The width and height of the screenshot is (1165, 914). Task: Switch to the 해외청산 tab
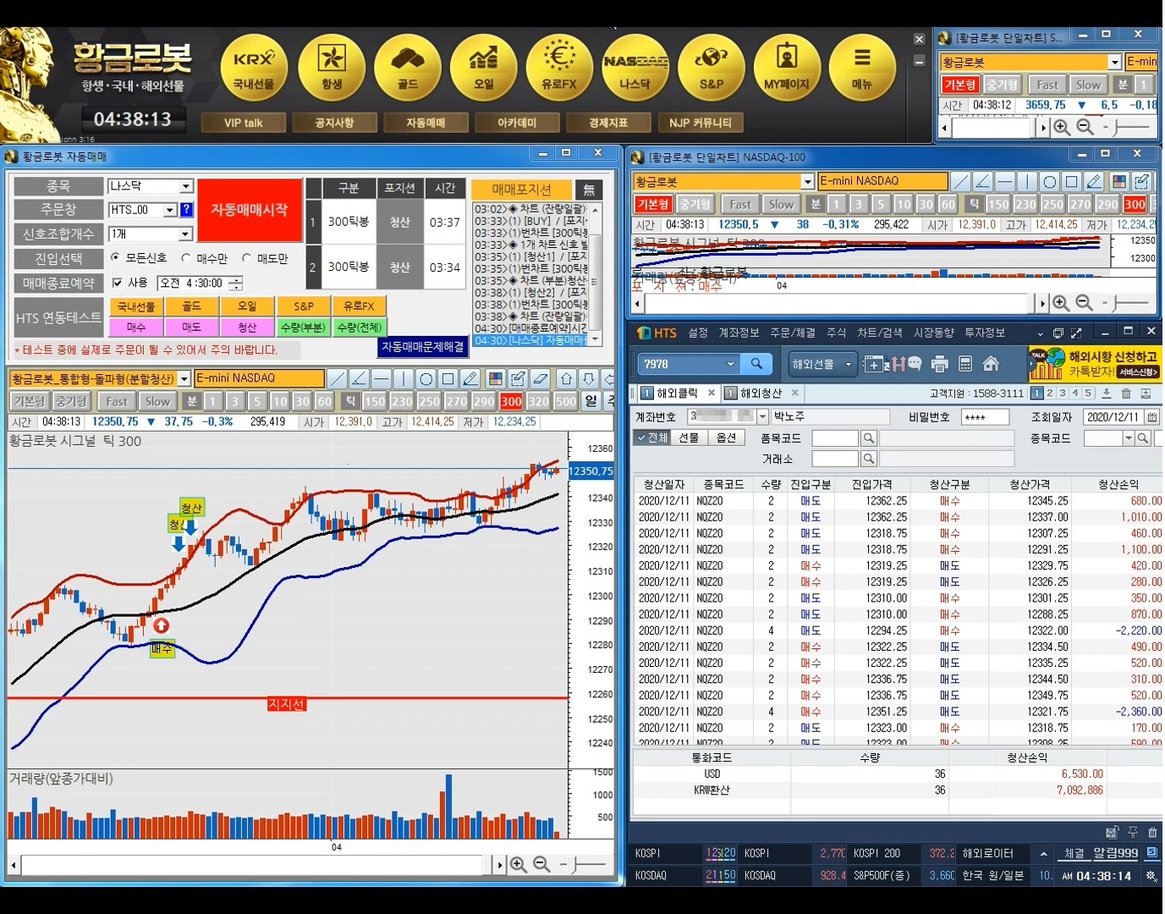pyautogui.click(x=761, y=394)
